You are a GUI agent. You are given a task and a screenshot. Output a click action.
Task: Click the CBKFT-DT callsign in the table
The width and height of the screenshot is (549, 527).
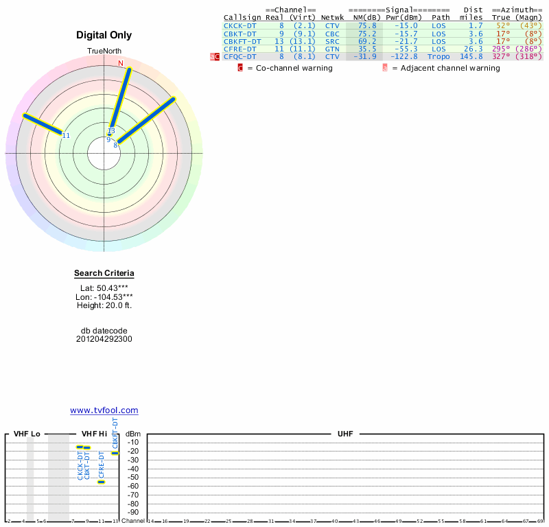pyautogui.click(x=242, y=42)
